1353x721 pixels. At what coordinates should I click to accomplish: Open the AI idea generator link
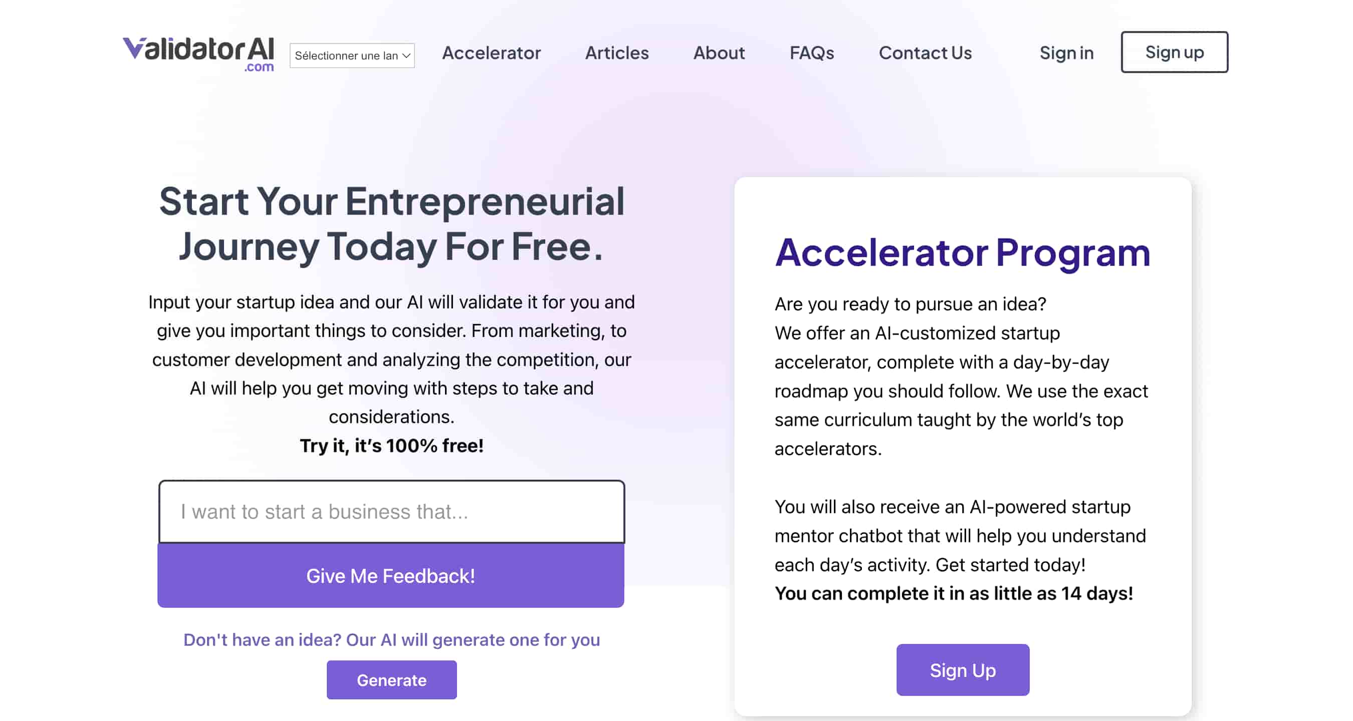pos(391,640)
